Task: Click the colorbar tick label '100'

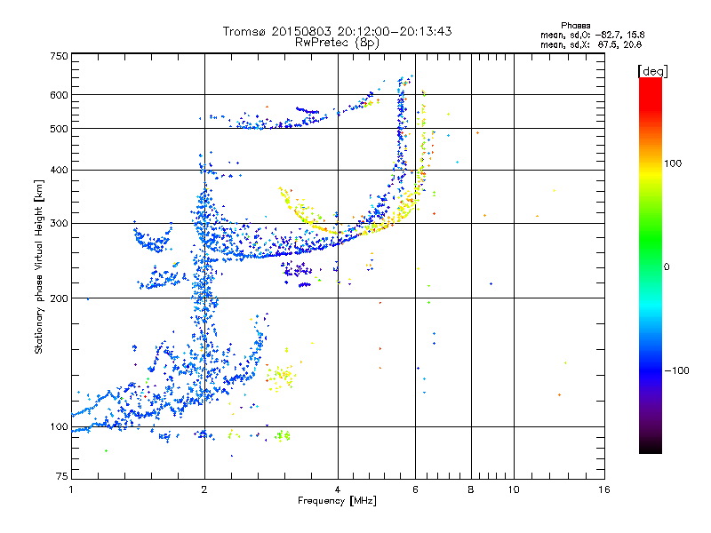Action: click(x=673, y=163)
